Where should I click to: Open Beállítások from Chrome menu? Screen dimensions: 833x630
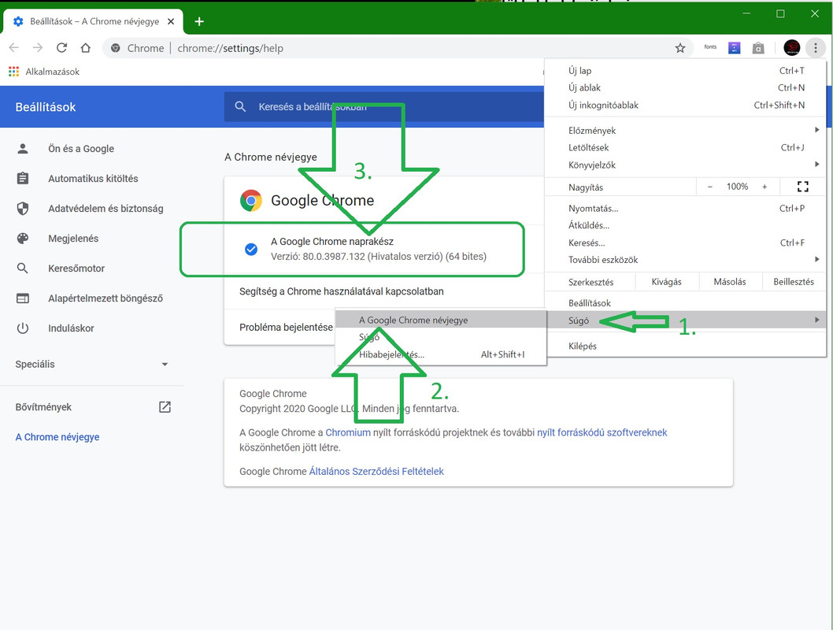(685, 302)
